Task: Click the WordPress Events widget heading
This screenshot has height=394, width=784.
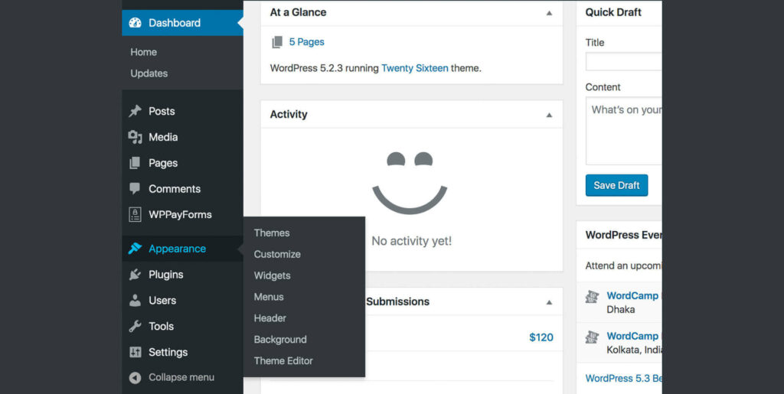Action: [623, 235]
